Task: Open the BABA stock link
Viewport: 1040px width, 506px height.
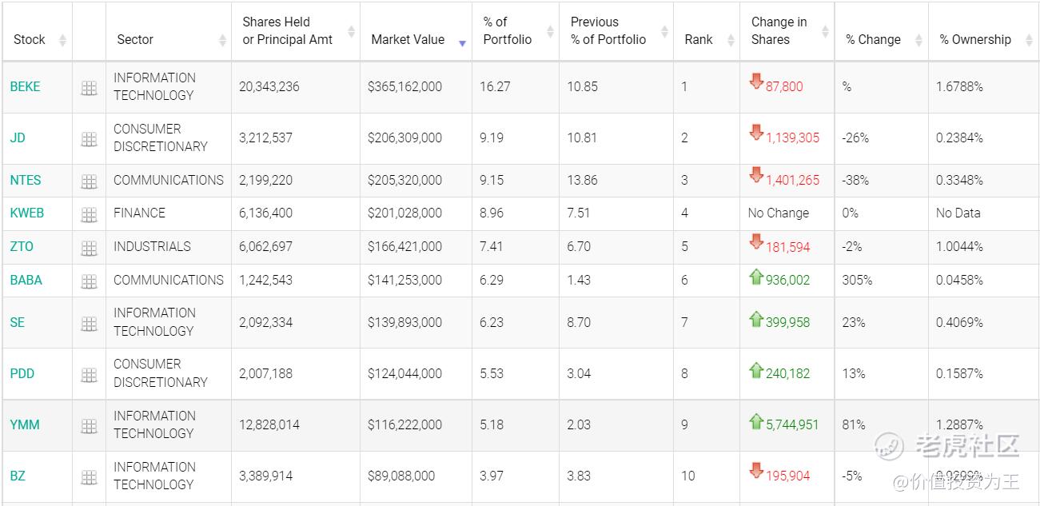Action: pos(26,280)
